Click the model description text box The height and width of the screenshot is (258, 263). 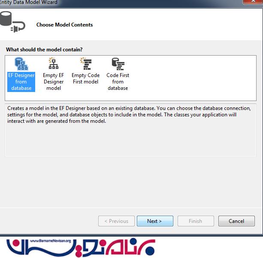[131, 130]
